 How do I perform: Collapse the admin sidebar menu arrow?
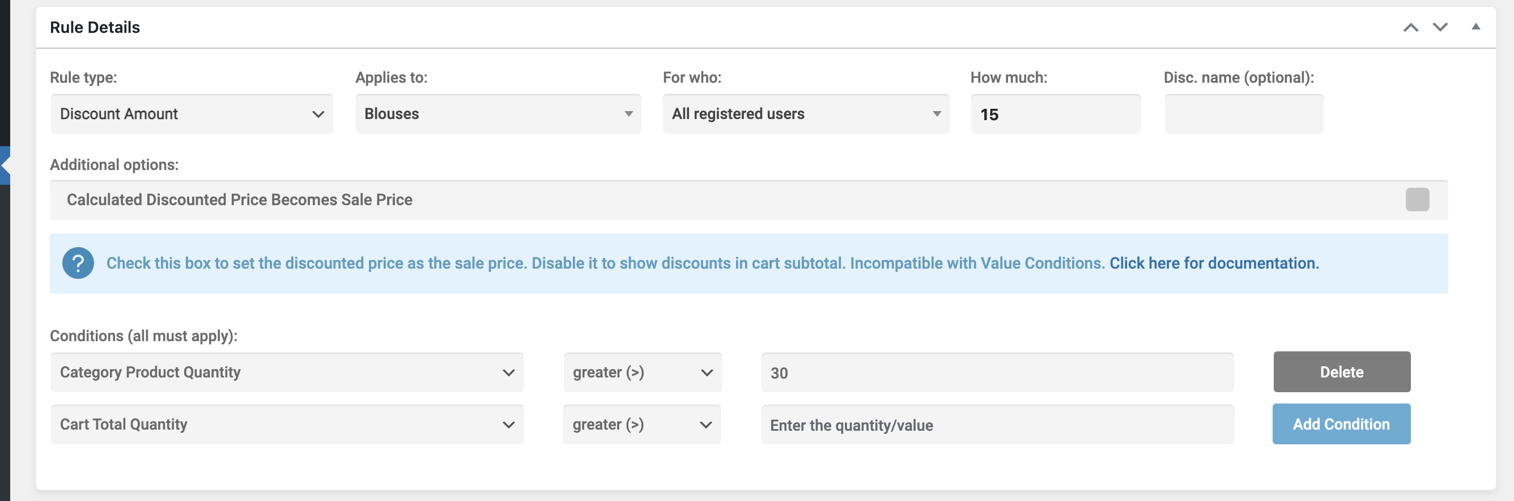click(5, 165)
